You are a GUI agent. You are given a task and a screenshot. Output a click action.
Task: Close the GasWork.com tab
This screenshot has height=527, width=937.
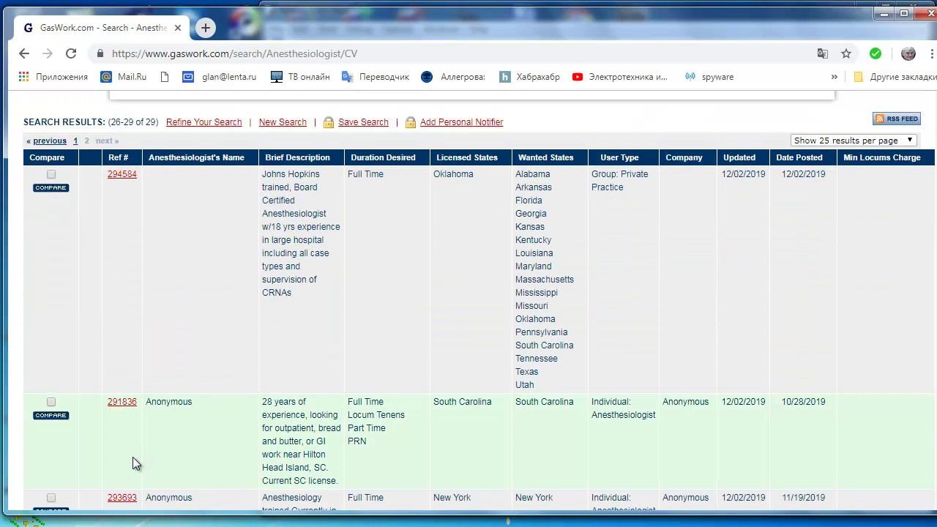pyautogui.click(x=177, y=28)
